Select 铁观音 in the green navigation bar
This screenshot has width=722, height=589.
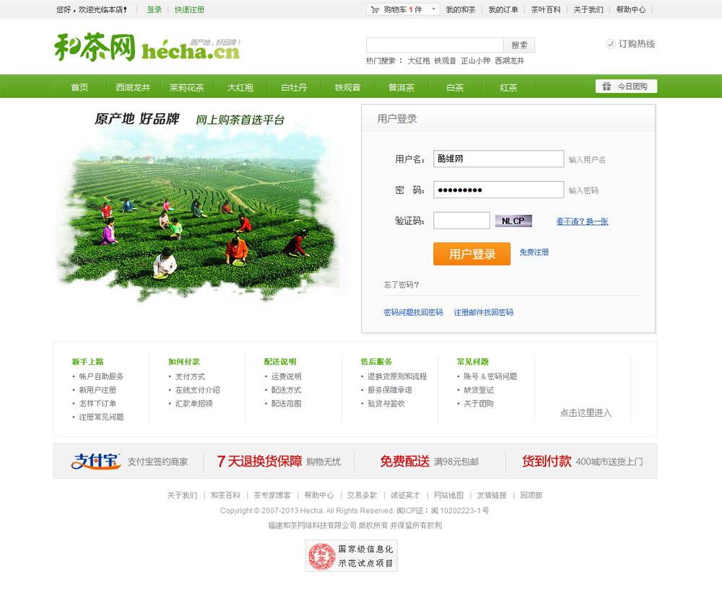[x=347, y=87]
